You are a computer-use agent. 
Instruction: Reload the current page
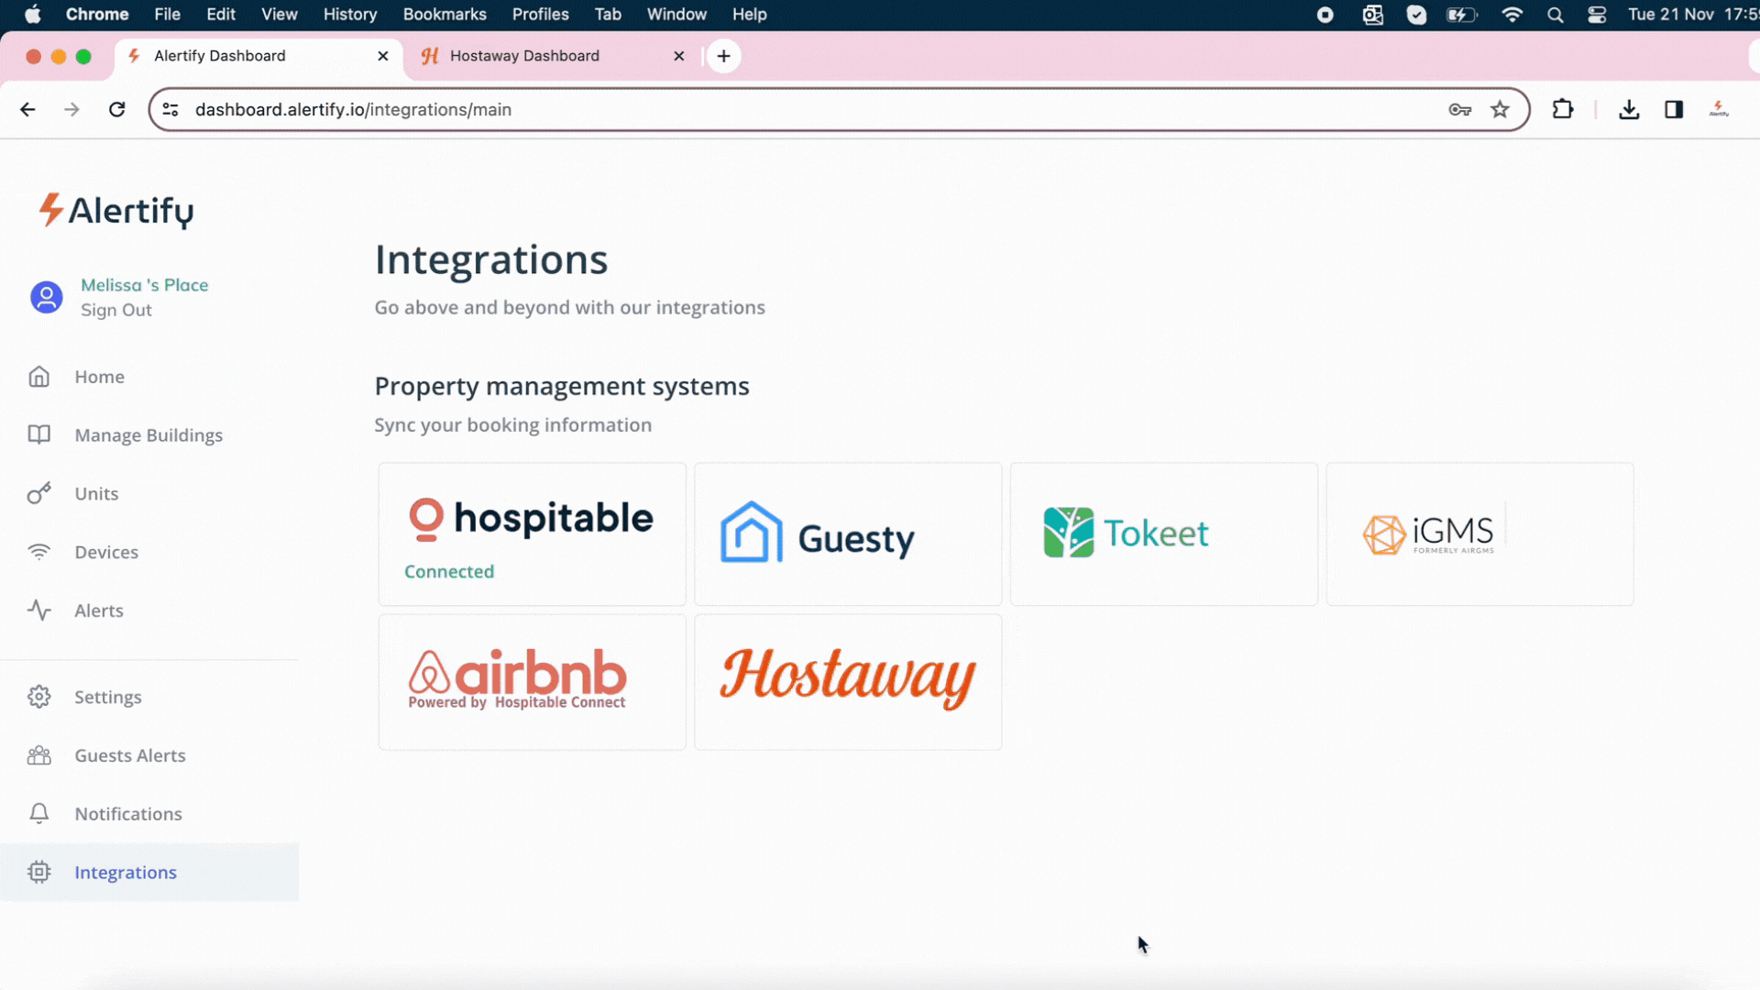[116, 109]
